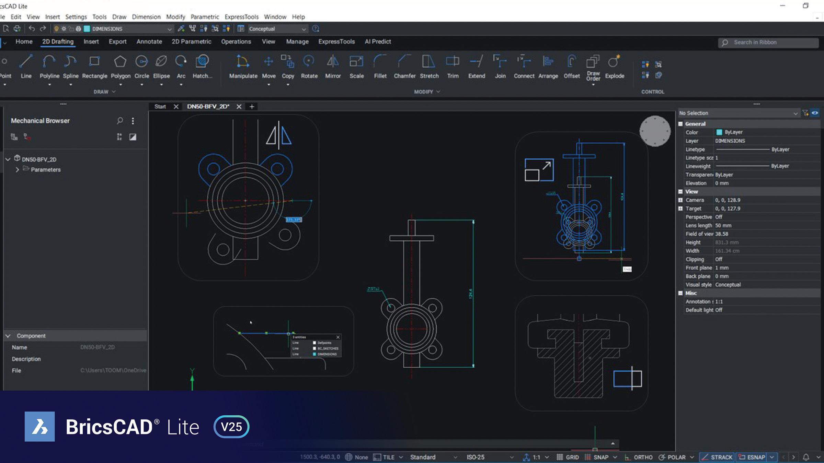824x463 pixels.
Task: Click the ByLayer color swatch
Action: (719, 132)
